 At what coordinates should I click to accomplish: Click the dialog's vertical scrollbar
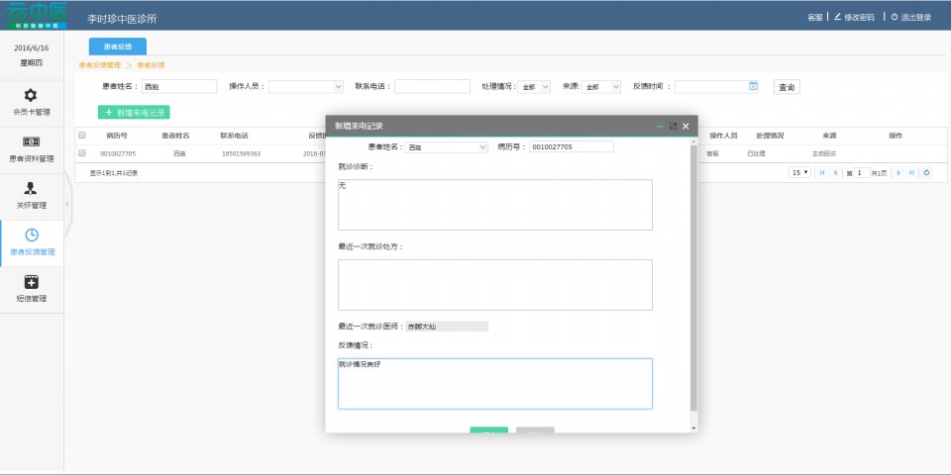coord(693,277)
